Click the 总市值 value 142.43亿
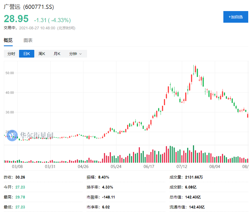Image resolution: width=251 pixels, height=212 pixels. pyautogui.click(x=193, y=197)
